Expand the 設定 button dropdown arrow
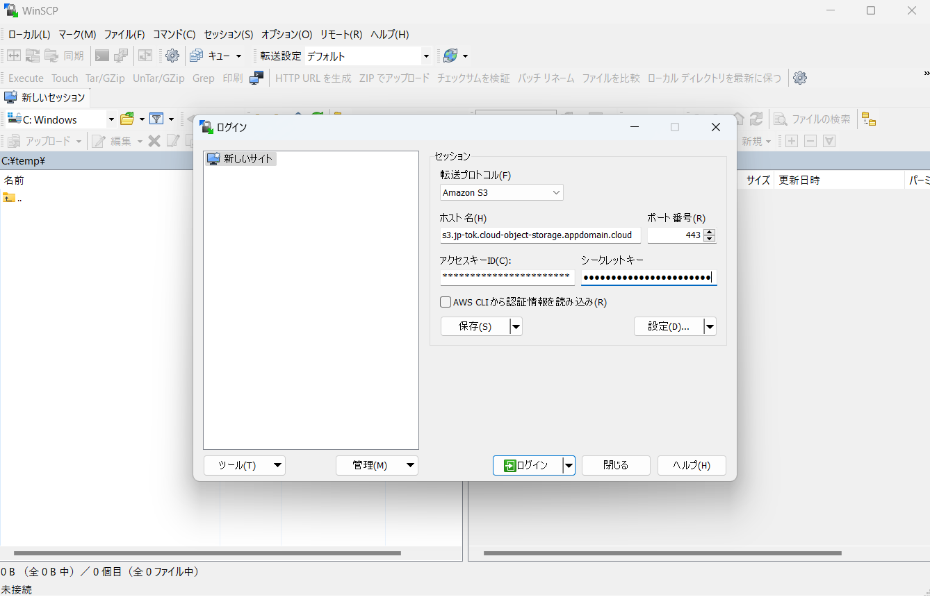This screenshot has width=930, height=597. (x=710, y=326)
